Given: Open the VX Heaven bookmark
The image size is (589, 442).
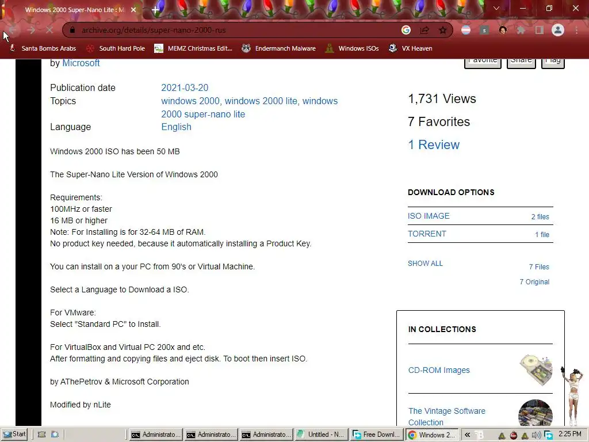Looking at the screenshot, I should (410, 48).
